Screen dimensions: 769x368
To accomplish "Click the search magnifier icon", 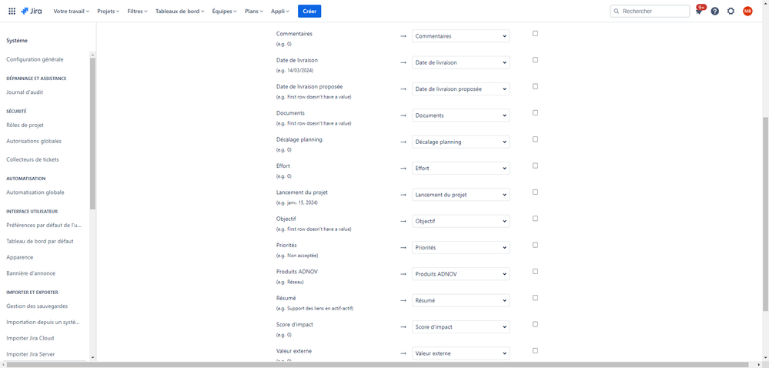I will click(617, 11).
